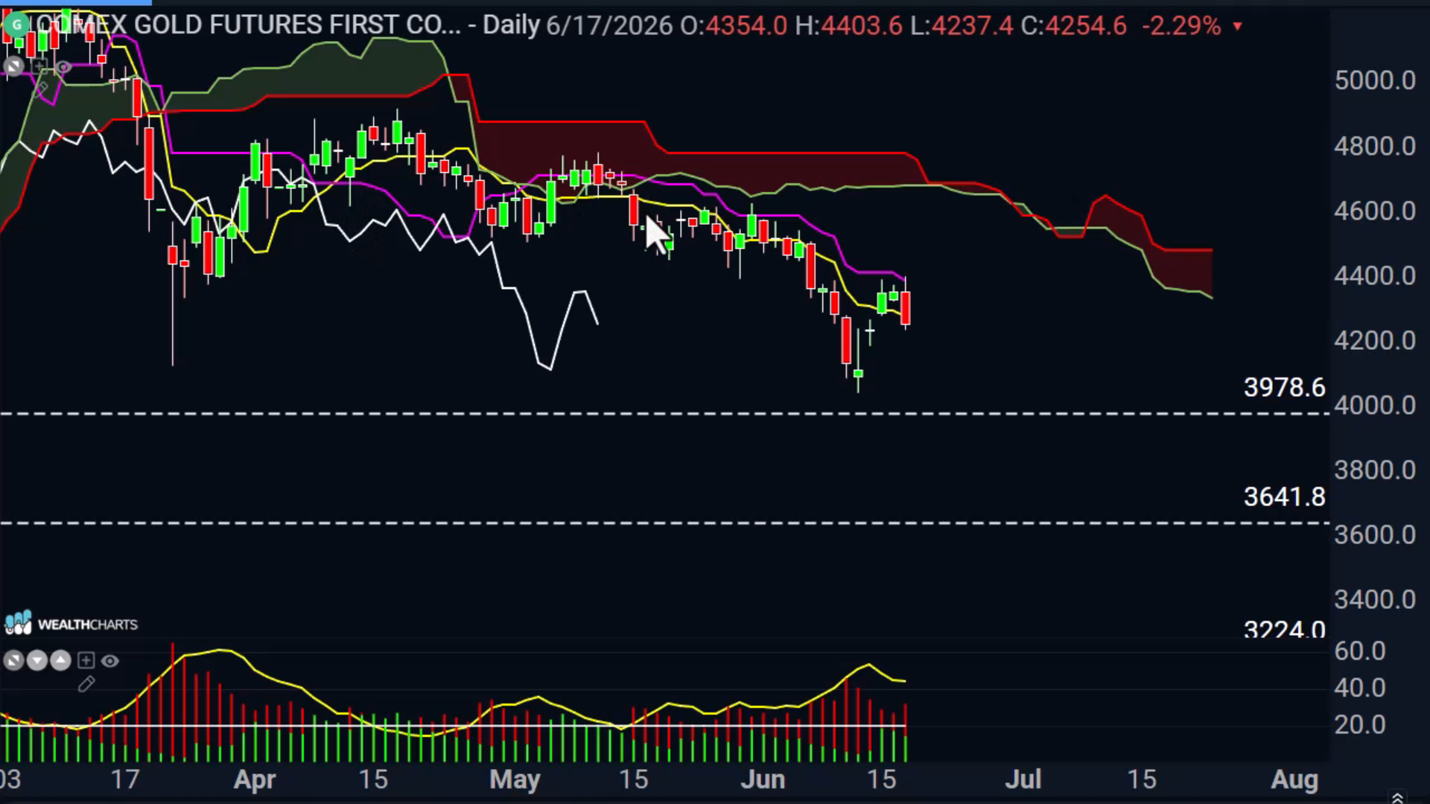Click the green G symbol badge
Image resolution: width=1430 pixels, height=804 pixels.
[x=16, y=25]
